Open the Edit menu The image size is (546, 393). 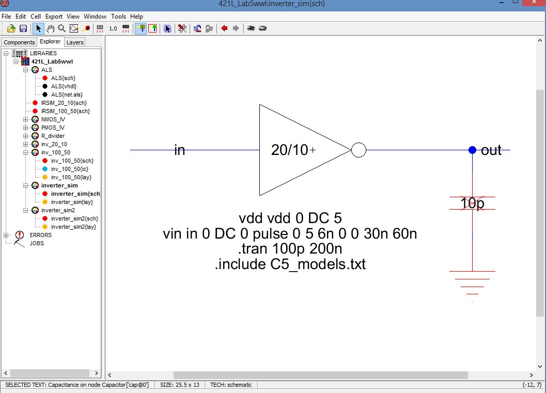[x=21, y=17]
